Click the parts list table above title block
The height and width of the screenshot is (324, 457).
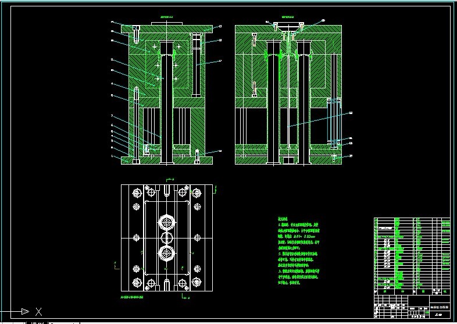(x=412, y=256)
